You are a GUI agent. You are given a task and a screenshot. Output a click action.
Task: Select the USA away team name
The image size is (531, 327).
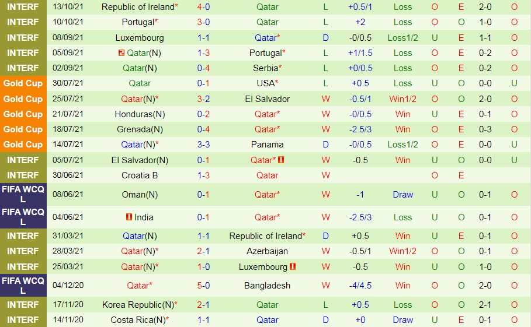pyautogui.click(x=265, y=83)
